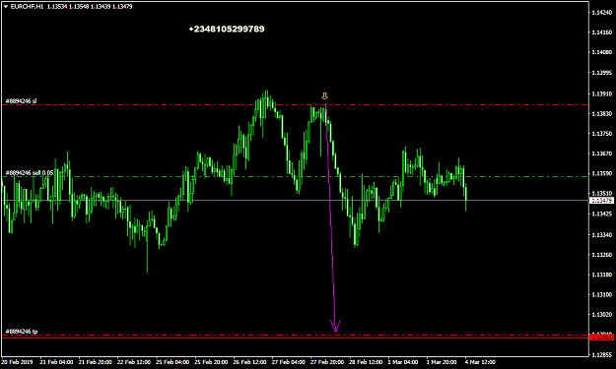This screenshot has height=369, width=616.
Task: Click the 1.13260 price axis value
Action: pyautogui.click(x=602, y=255)
